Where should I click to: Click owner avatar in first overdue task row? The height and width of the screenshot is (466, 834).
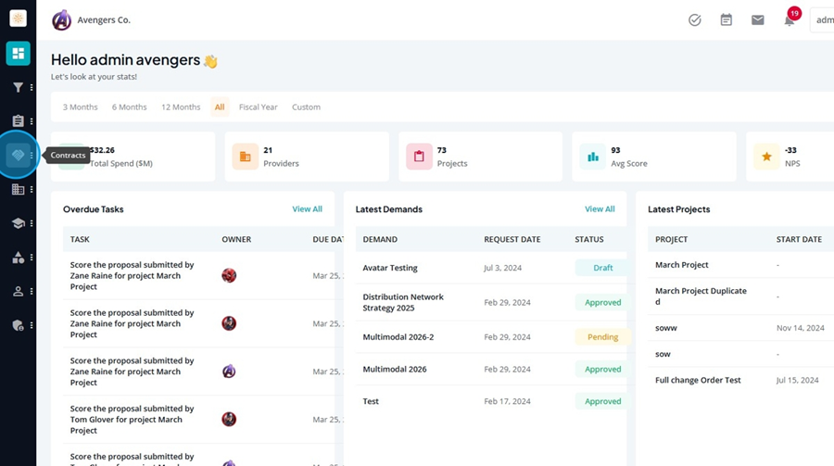coord(229,275)
